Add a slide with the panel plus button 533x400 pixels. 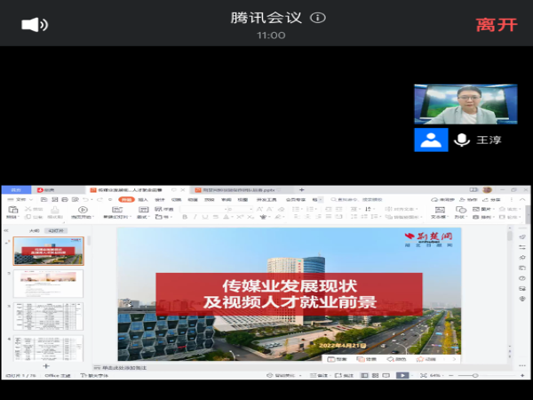tap(46, 366)
